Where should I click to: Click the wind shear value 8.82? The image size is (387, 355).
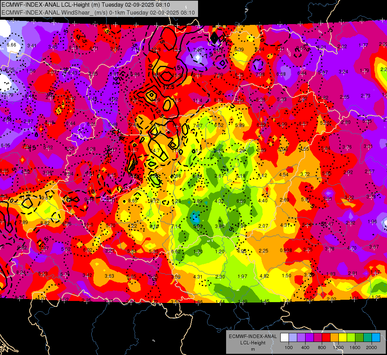tap(45, 223)
